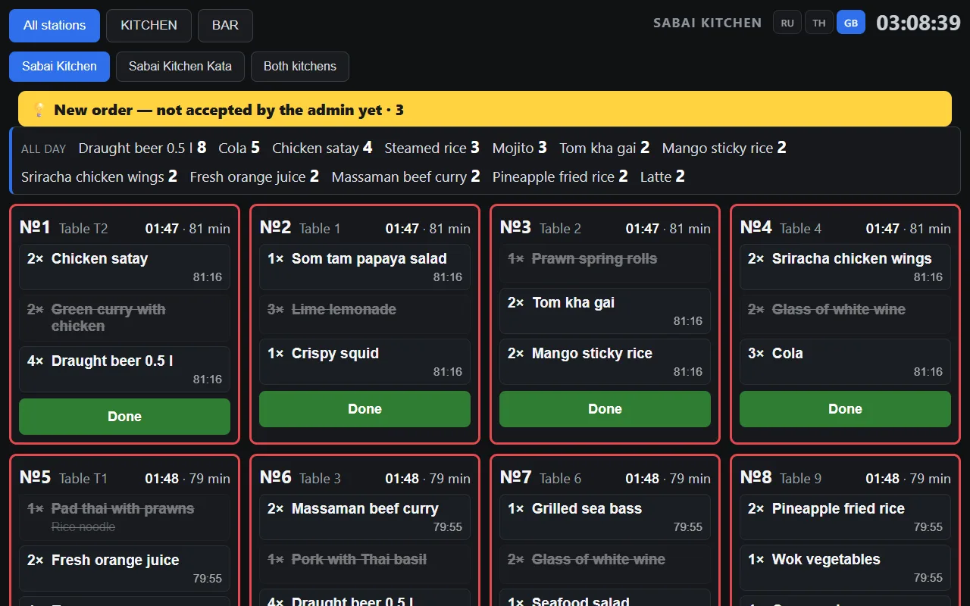Viewport: 970px width, 606px height.
Task: Select the All stations filter
Action: tap(55, 25)
